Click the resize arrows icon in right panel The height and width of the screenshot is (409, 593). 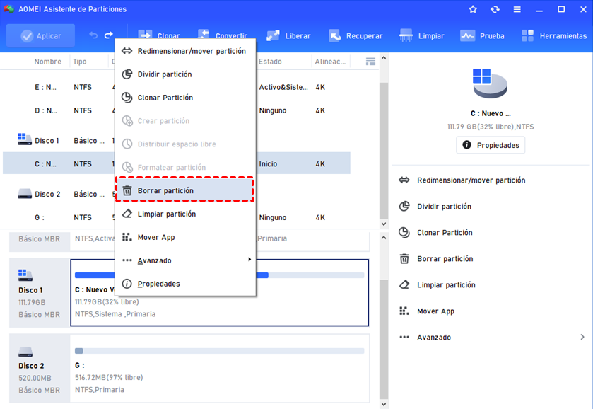(404, 180)
